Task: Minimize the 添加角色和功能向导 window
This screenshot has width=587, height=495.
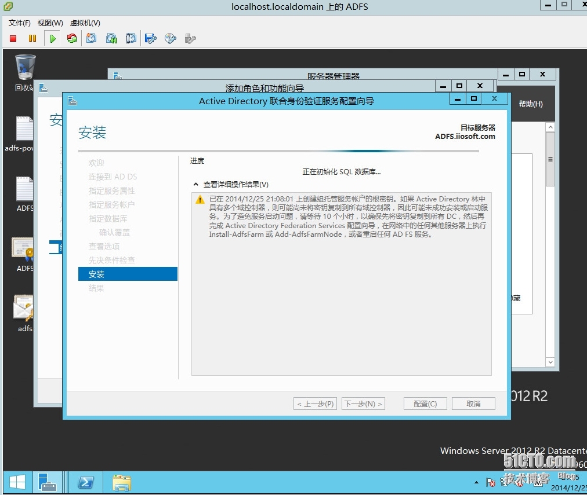Action: tap(443, 86)
